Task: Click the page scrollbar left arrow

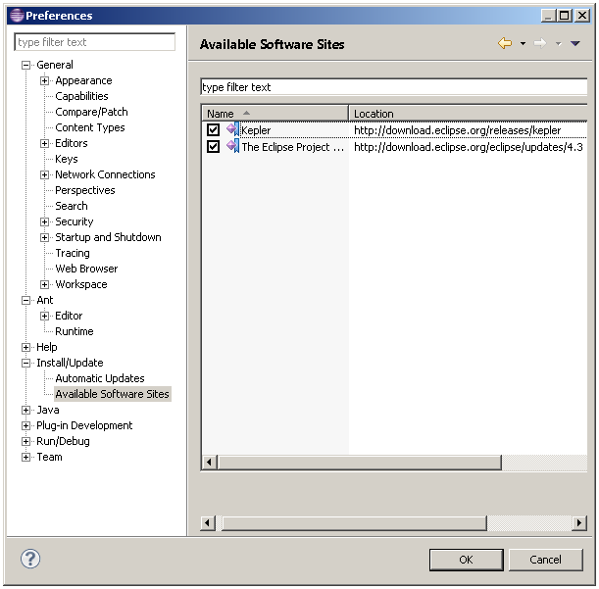Action: pyautogui.click(x=208, y=522)
